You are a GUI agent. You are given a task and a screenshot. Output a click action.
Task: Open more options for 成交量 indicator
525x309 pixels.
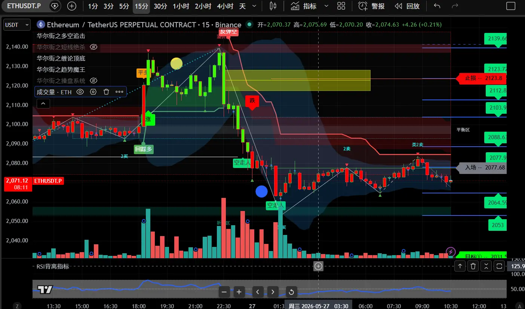pyautogui.click(x=119, y=92)
